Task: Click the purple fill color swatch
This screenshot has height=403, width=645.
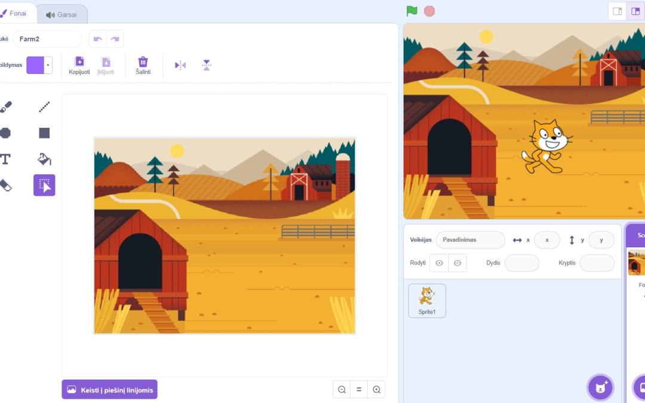Action: pyautogui.click(x=35, y=65)
